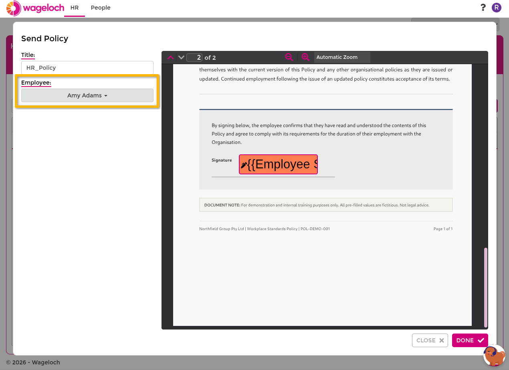Open the HR tab
Screen dimensions: 509x370
pyautogui.click(x=75, y=8)
